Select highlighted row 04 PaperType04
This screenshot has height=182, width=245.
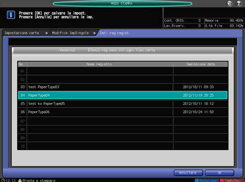pos(123,95)
